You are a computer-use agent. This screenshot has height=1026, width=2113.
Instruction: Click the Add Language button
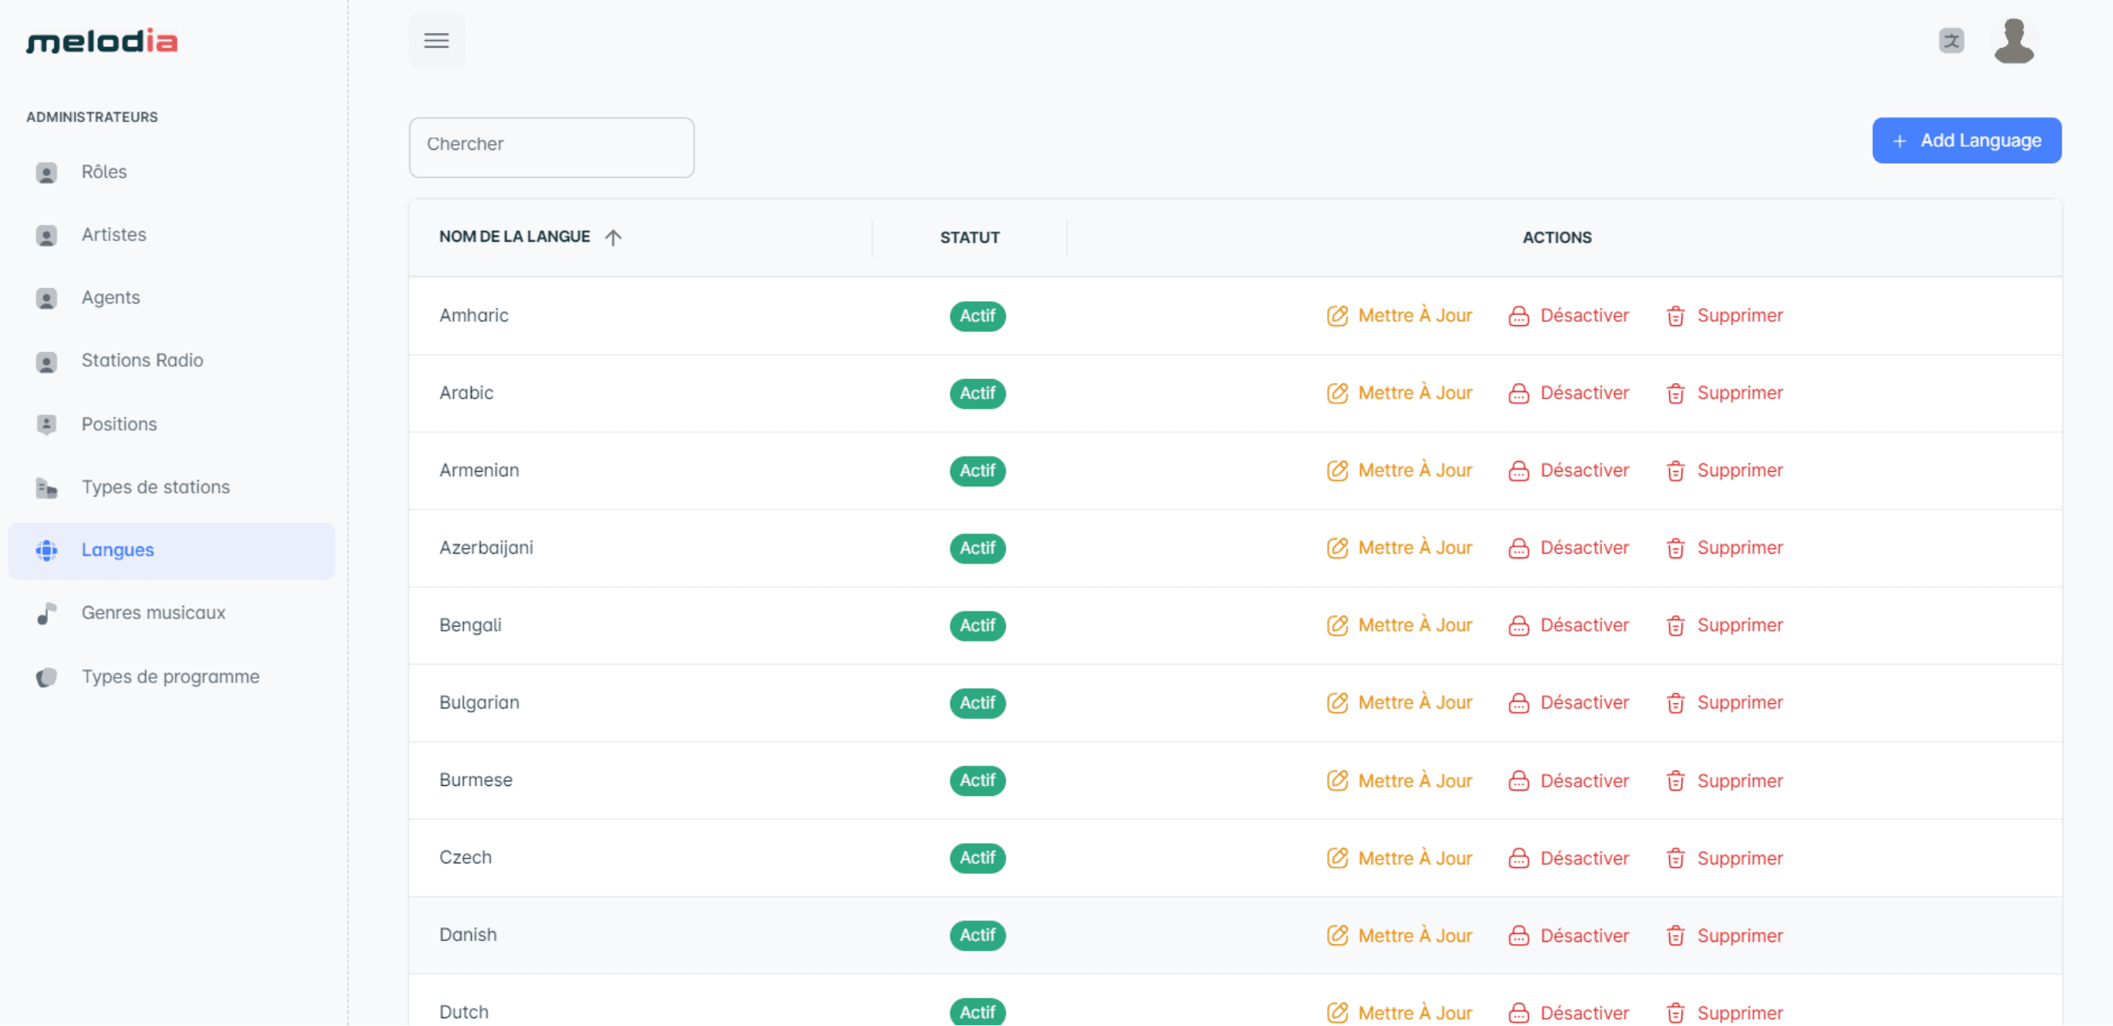1966,141
